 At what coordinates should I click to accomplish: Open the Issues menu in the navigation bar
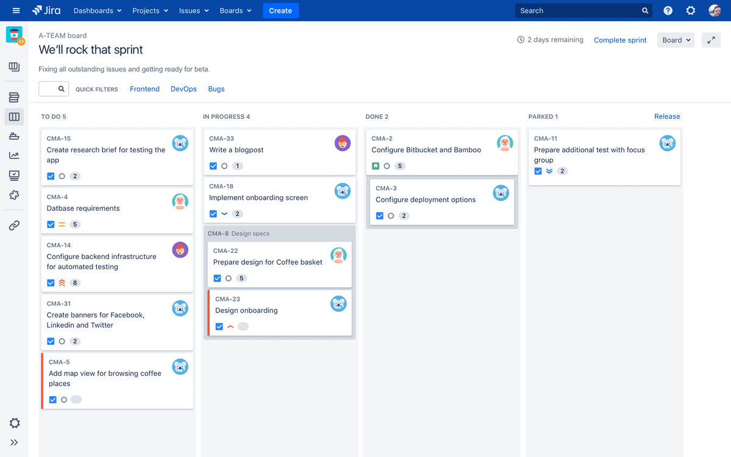pos(194,10)
